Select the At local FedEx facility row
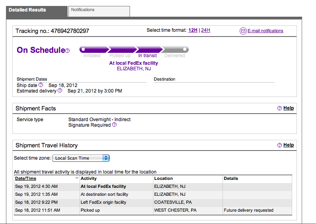Image resolution: width=316 pixels, height=224 pixels. pyautogui.click(x=153, y=187)
